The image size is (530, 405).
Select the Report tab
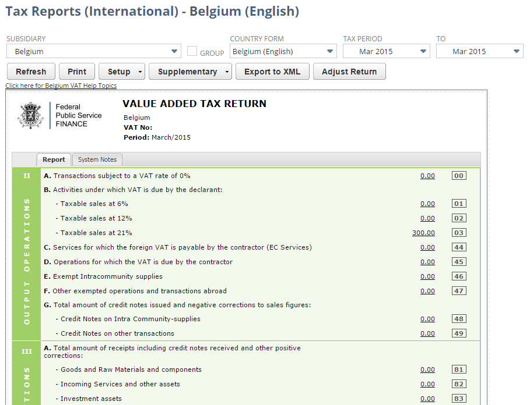click(x=54, y=159)
